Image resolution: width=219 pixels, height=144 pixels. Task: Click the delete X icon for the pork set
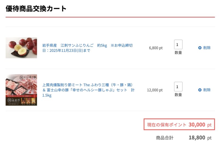pos(200,90)
